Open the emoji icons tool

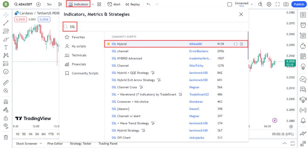point(6,71)
